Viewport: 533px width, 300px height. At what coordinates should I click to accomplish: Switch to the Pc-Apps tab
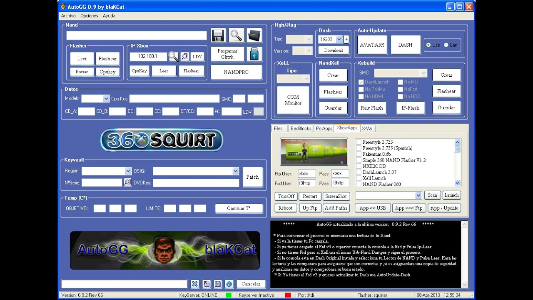click(x=324, y=128)
